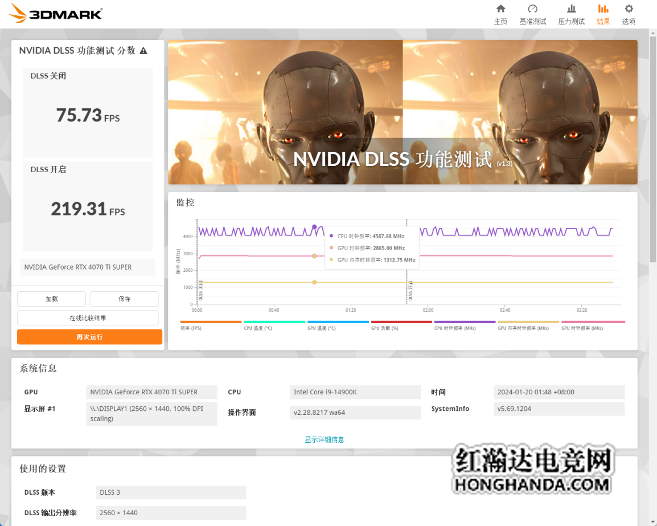This screenshot has width=657, height=526.
Task: Click the NVIDIA DLSS feature test banner image
Action: point(403,112)
